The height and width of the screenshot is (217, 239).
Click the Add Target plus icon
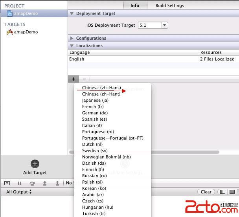(x=35, y=164)
